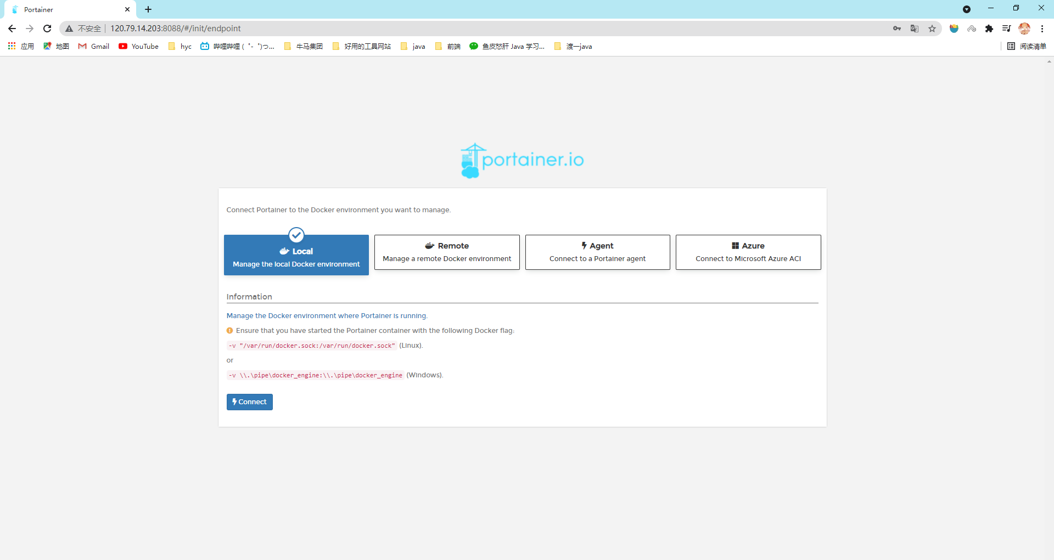
Task: Click the Portainer.io logo
Action: click(x=522, y=160)
